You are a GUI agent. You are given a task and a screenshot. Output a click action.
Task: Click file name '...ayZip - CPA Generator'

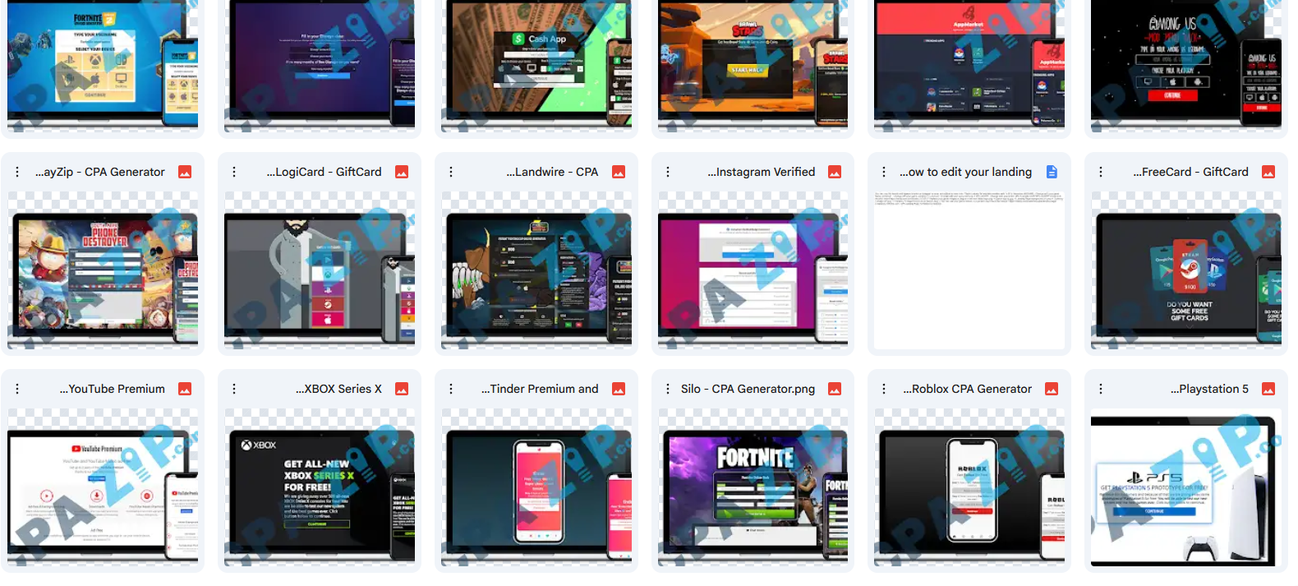point(100,172)
